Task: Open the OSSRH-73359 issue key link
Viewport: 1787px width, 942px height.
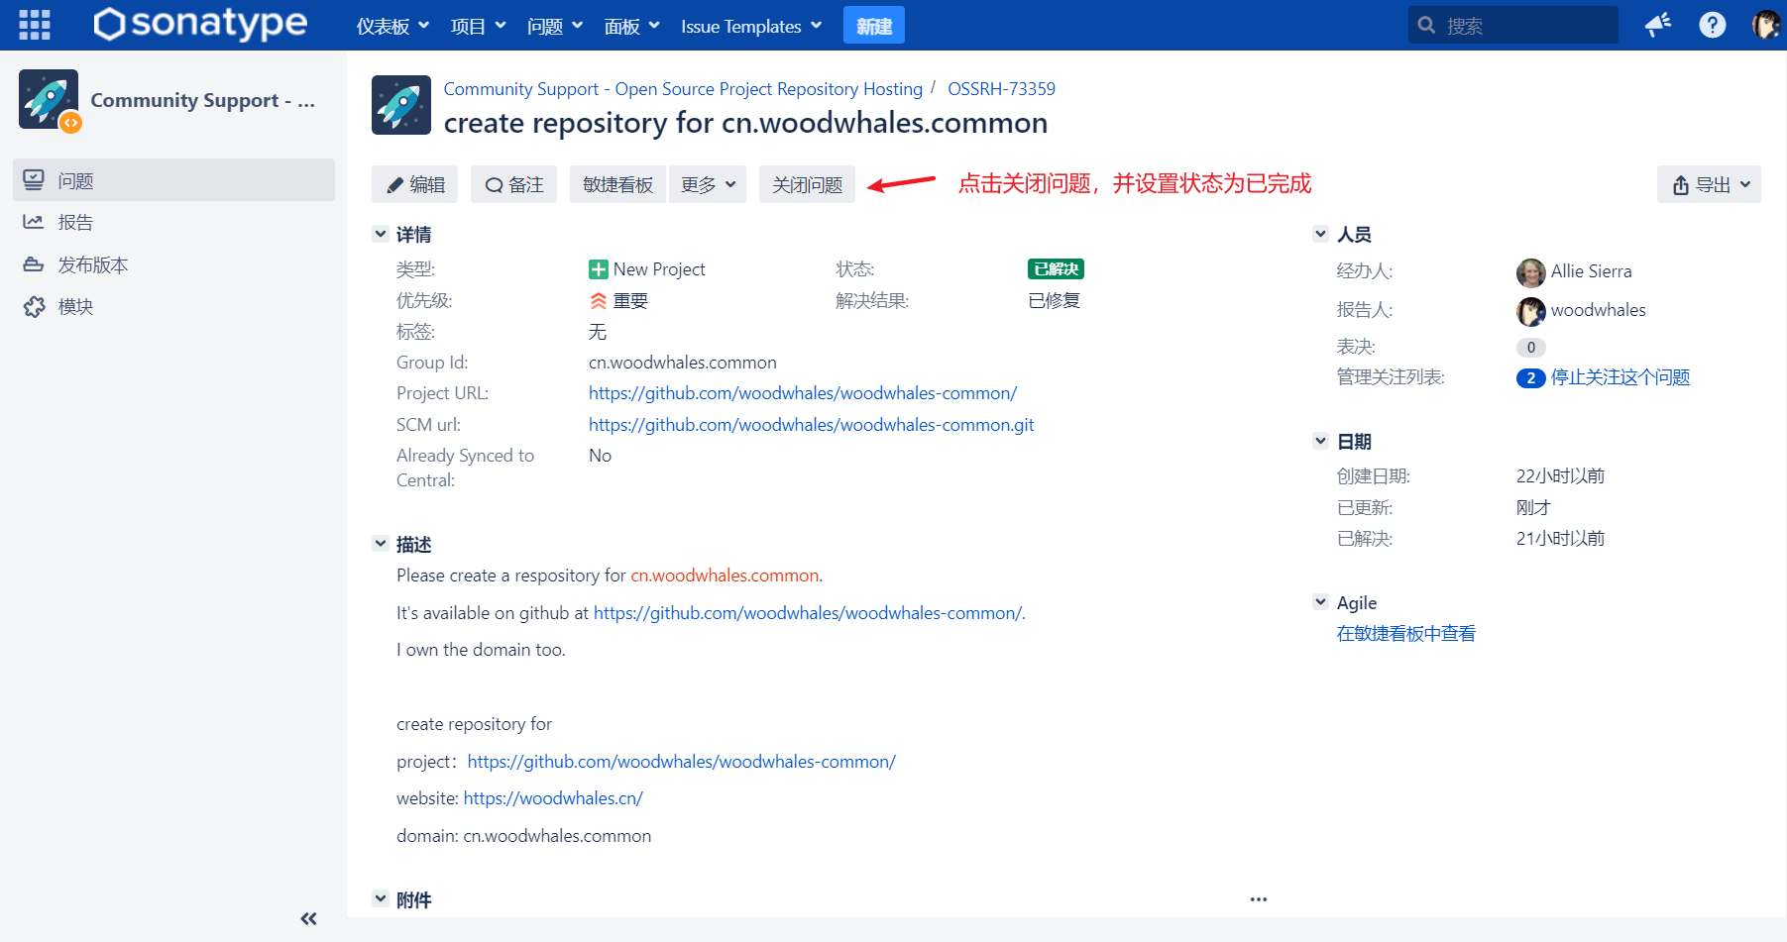Action: pyautogui.click(x=1001, y=89)
